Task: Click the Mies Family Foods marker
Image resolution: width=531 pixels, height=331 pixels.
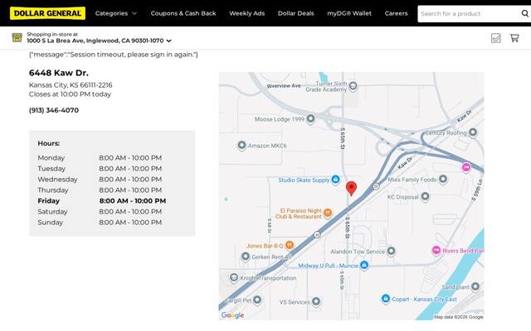Action: [x=443, y=180]
